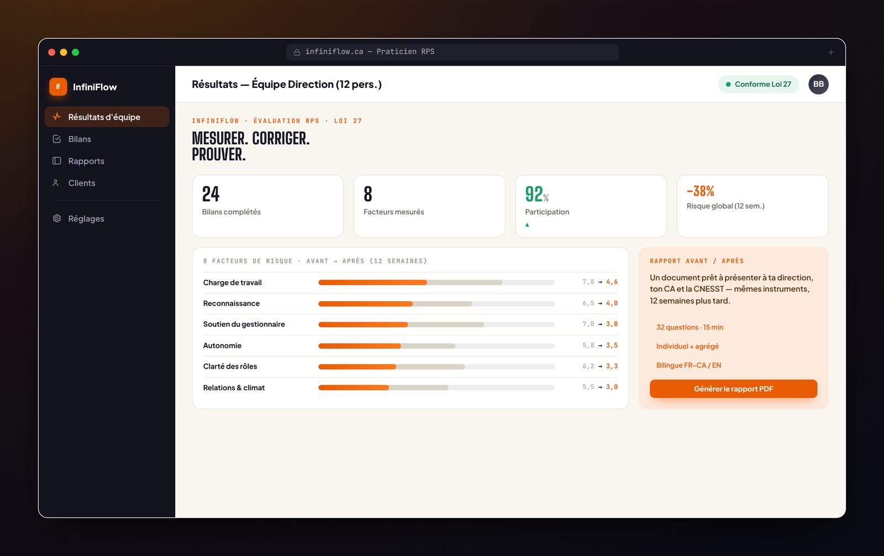This screenshot has height=556, width=884.
Task: Click the page title Résultats — Équipe Direction
Action: click(x=287, y=84)
